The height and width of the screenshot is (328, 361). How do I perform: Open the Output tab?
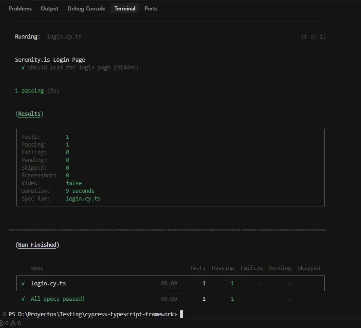coord(49,9)
